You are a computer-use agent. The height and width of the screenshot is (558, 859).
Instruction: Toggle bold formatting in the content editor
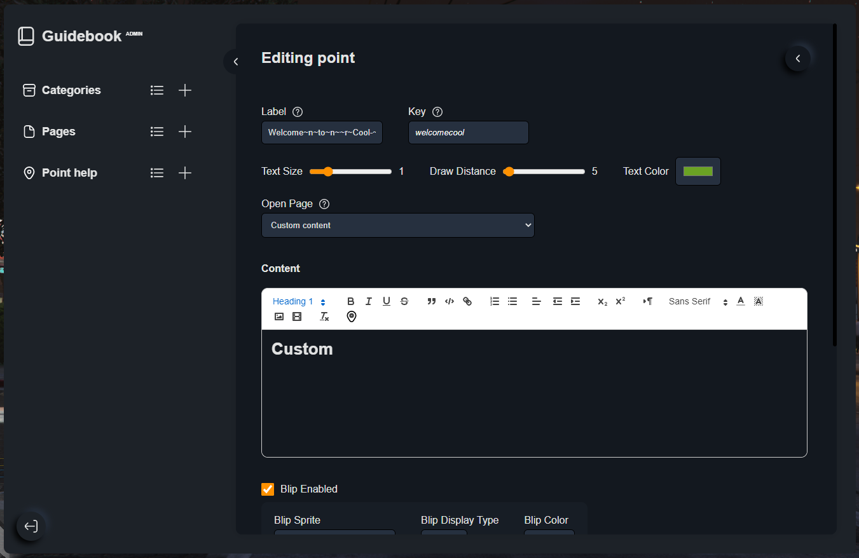pos(350,301)
